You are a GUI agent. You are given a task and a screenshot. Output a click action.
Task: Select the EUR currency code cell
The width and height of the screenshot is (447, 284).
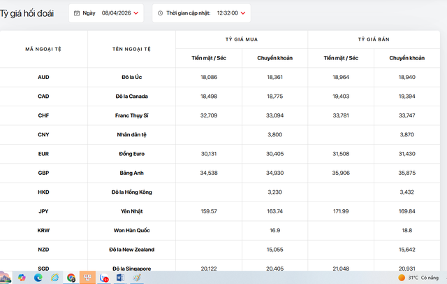pyautogui.click(x=43, y=154)
